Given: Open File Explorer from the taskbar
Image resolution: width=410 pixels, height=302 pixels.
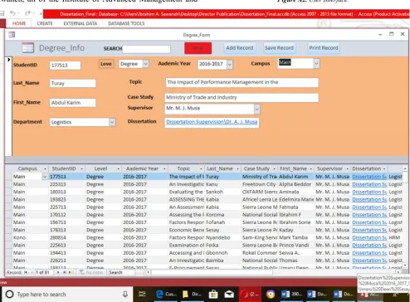Looking at the screenshot, I should click(x=185, y=295).
